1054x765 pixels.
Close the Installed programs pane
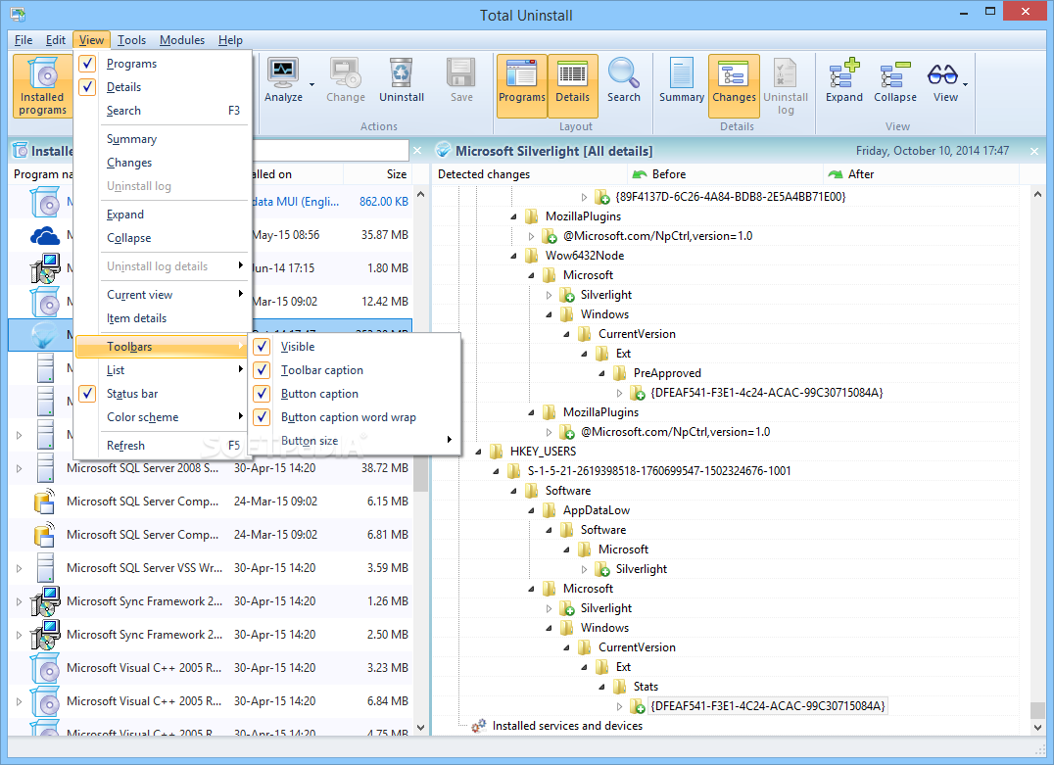[x=417, y=151]
